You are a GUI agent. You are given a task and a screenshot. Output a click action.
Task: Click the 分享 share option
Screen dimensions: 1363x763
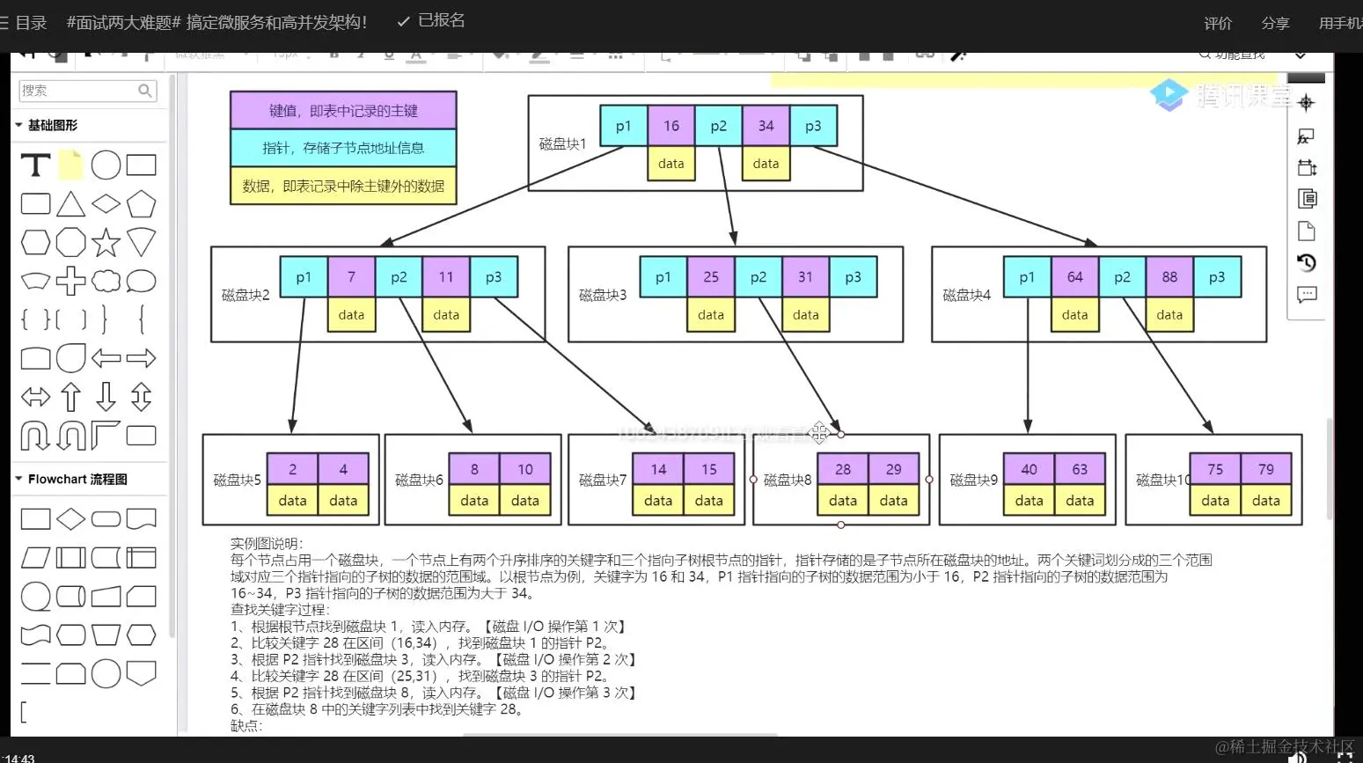pyautogui.click(x=1275, y=24)
